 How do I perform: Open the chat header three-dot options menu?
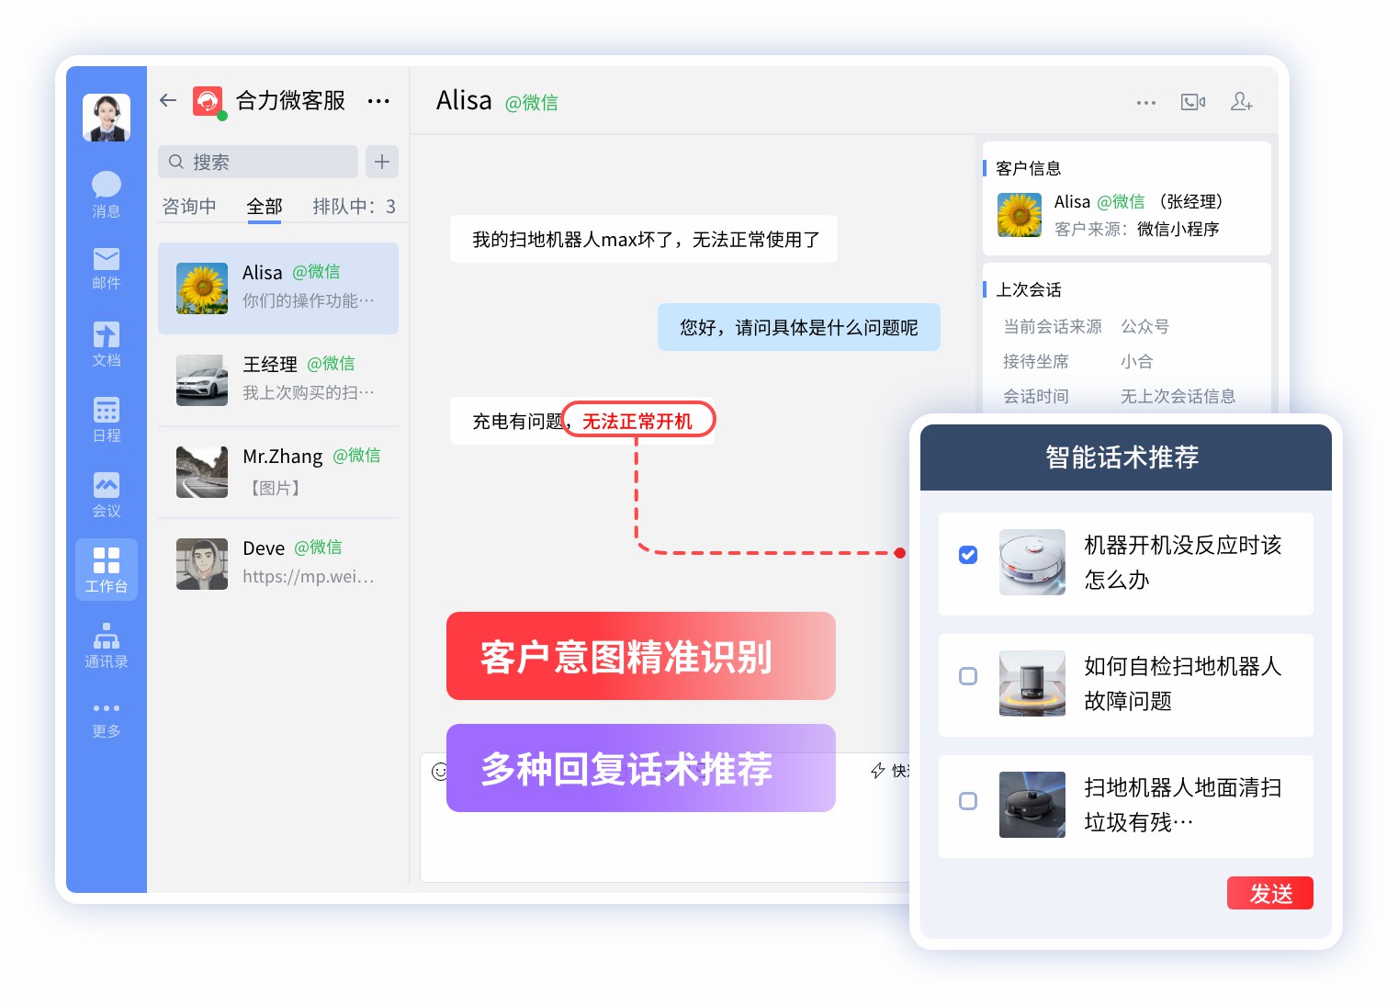pyautogui.click(x=1145, y=103)
